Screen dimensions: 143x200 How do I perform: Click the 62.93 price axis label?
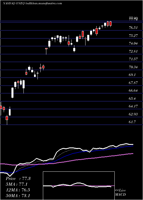[133, 114]
